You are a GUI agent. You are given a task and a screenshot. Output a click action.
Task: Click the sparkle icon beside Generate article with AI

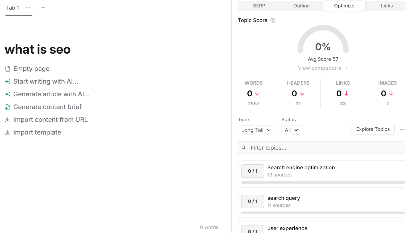click(x=8, y=94)
